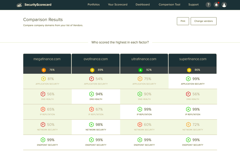Click superfinance IP Reputation A badge
The width and height of the screenshot is (240, 152).
point(188,109)
